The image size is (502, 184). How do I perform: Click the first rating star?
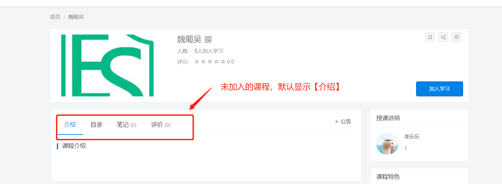click(197, 62)
